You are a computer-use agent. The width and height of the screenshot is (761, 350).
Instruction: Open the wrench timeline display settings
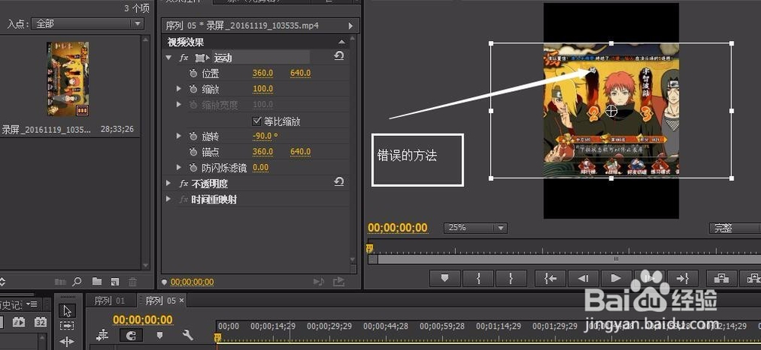tap(188, 335)
